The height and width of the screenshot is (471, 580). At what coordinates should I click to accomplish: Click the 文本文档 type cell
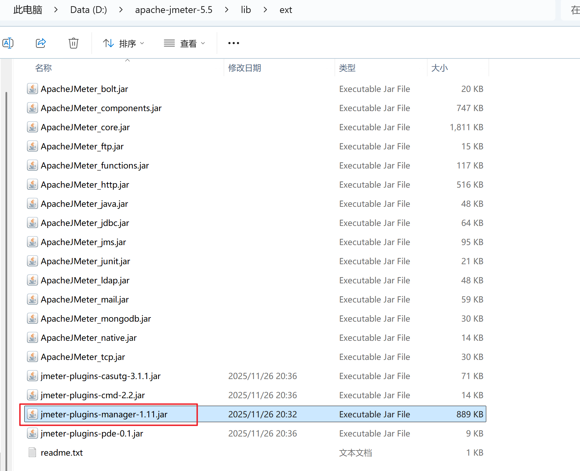point(356,453)
